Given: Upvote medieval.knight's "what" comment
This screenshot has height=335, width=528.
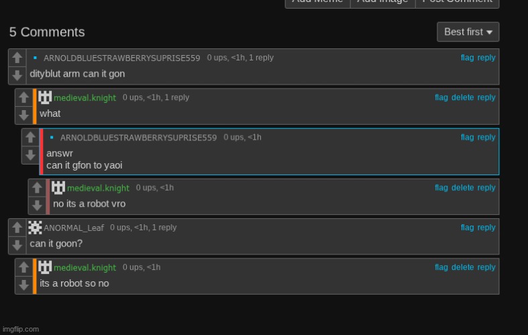Looking at the screenshot, I should (x=24, y=98).
